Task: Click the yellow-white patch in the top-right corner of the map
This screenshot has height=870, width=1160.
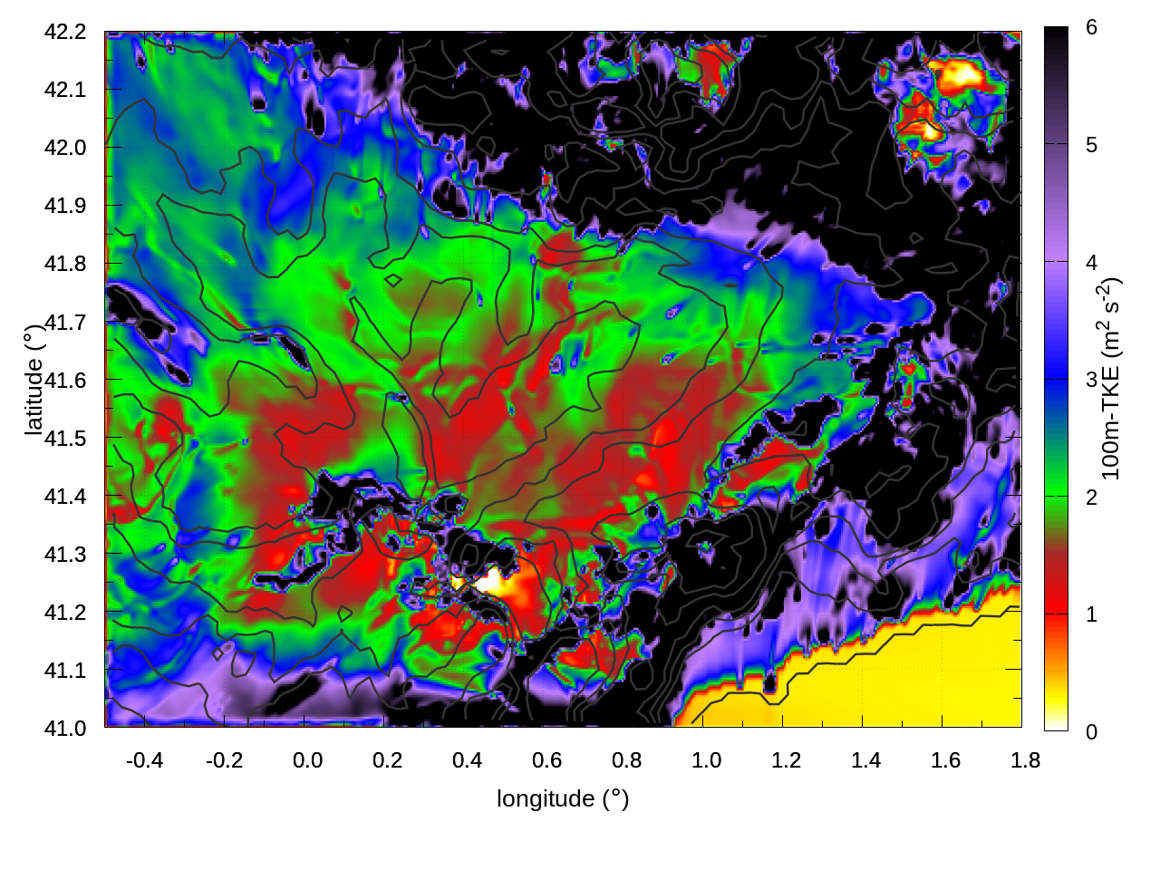Action: [958, 74]
